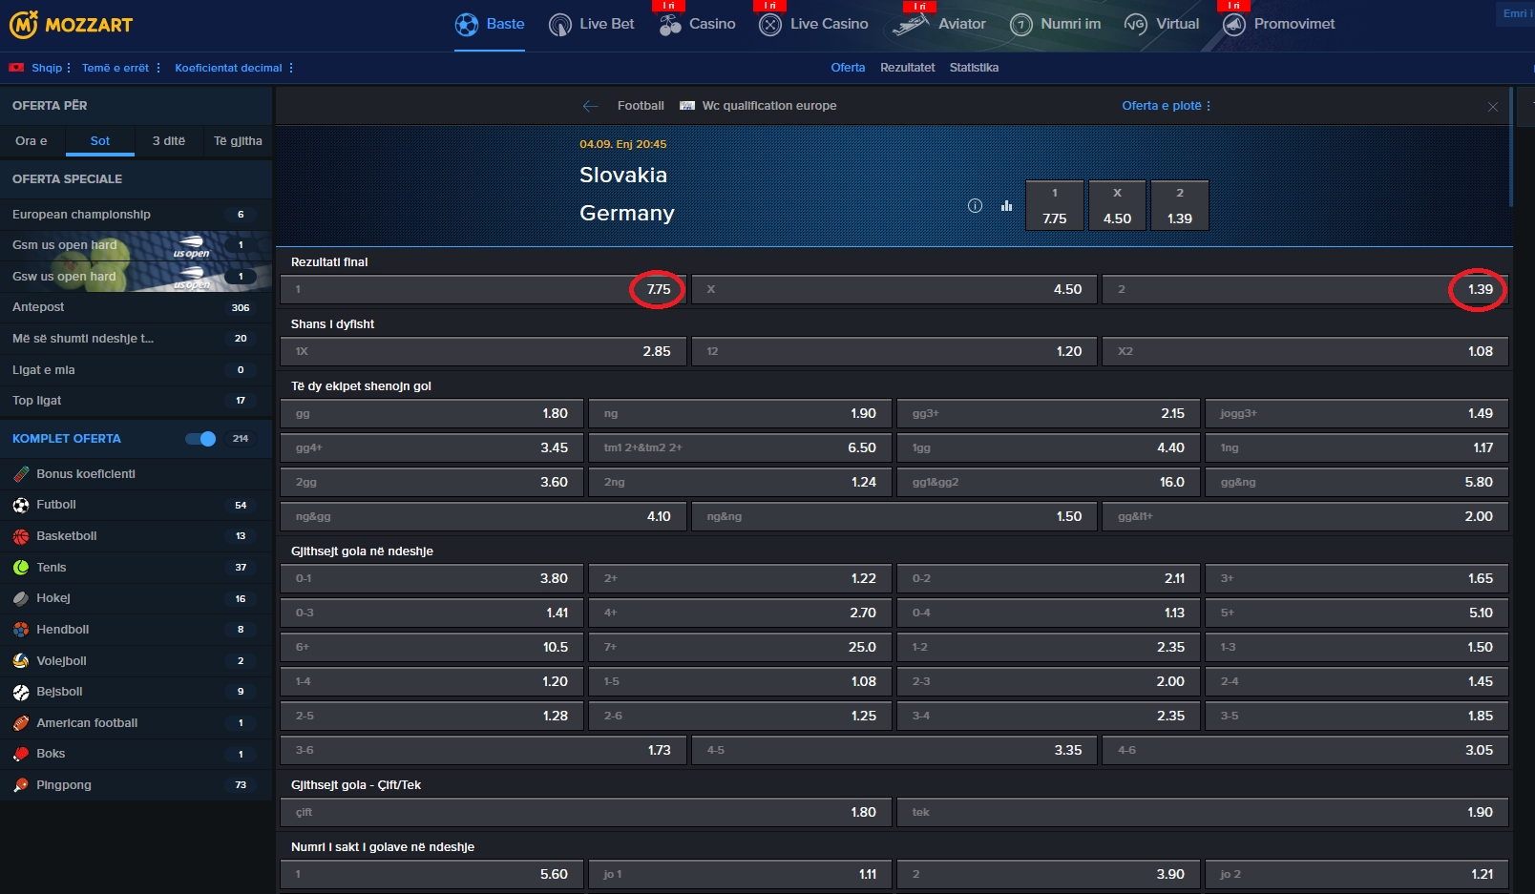Bet double chance X2 1.08

tap(1305, 351)
